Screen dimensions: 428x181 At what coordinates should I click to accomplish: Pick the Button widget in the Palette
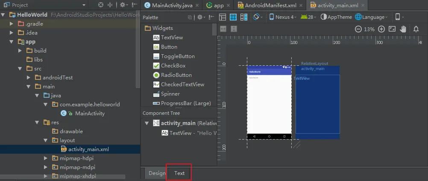tap(165, 47)
